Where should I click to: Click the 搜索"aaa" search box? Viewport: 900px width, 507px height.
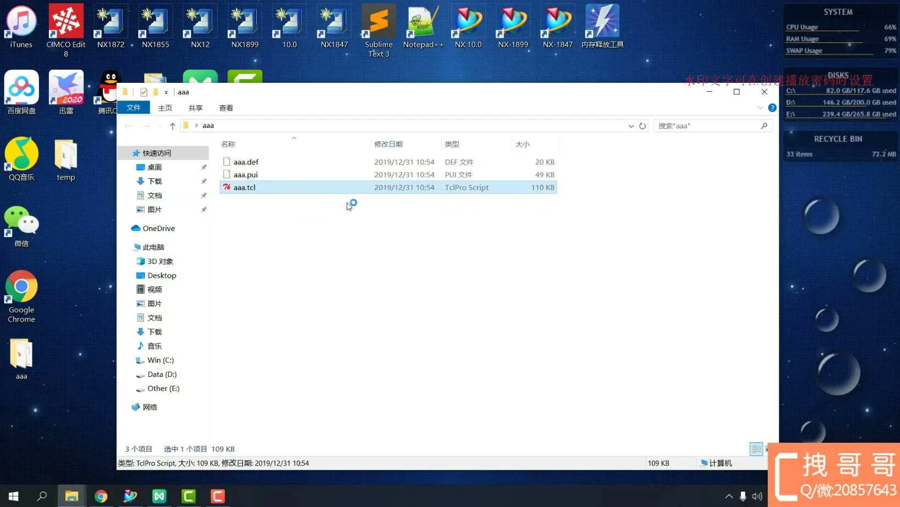(707, 126)
